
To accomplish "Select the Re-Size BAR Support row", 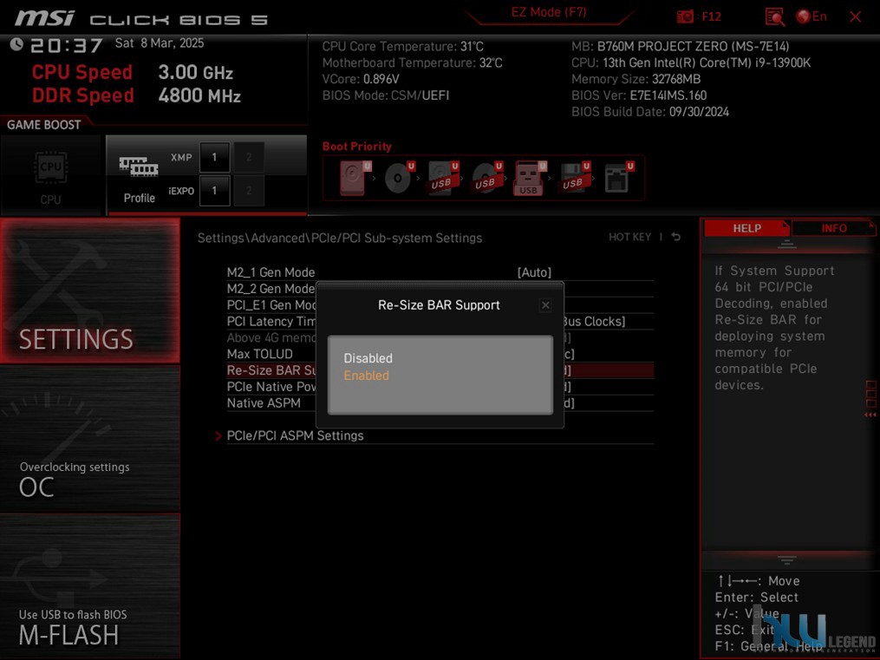I will pos(440,370).
